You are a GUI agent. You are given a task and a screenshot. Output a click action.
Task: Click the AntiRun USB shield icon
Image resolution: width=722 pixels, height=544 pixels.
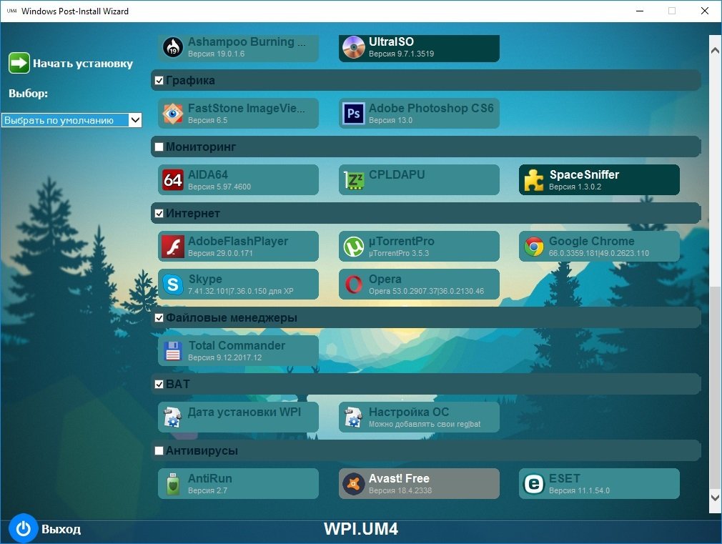tap(173, 484)
